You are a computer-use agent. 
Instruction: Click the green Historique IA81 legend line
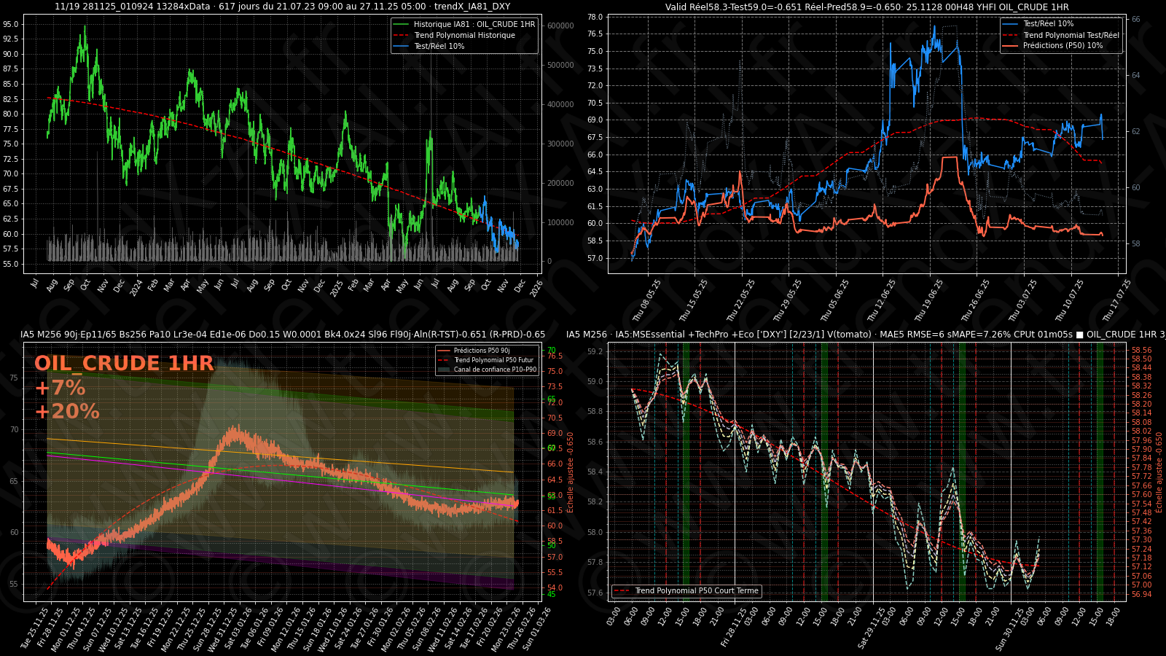coord(401,25)
